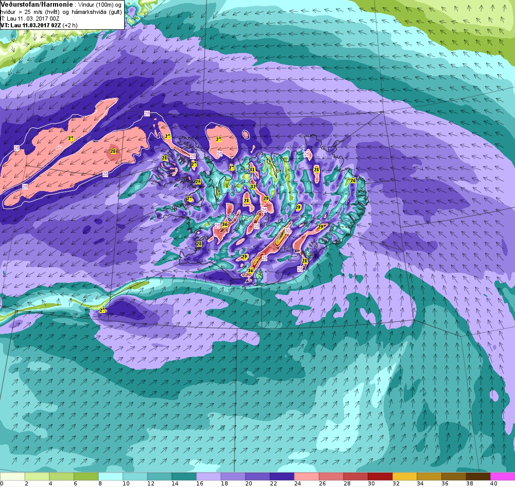Click the legend scale number '16'
Screen dimensions: 515x487
[199, 483]
